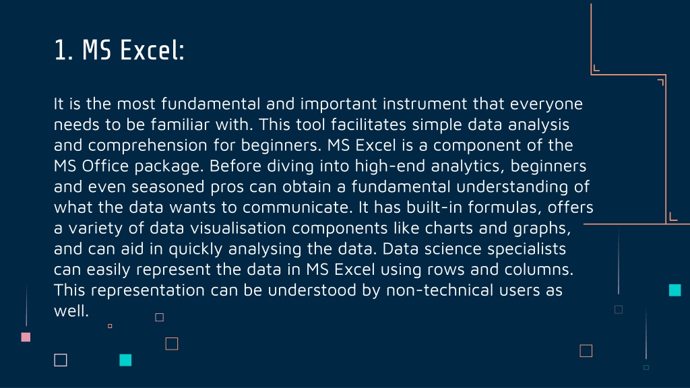Click the tiny teal outlined square at bottom right
Viewport: 690px width, 388px height.
[x=646, y=367]
